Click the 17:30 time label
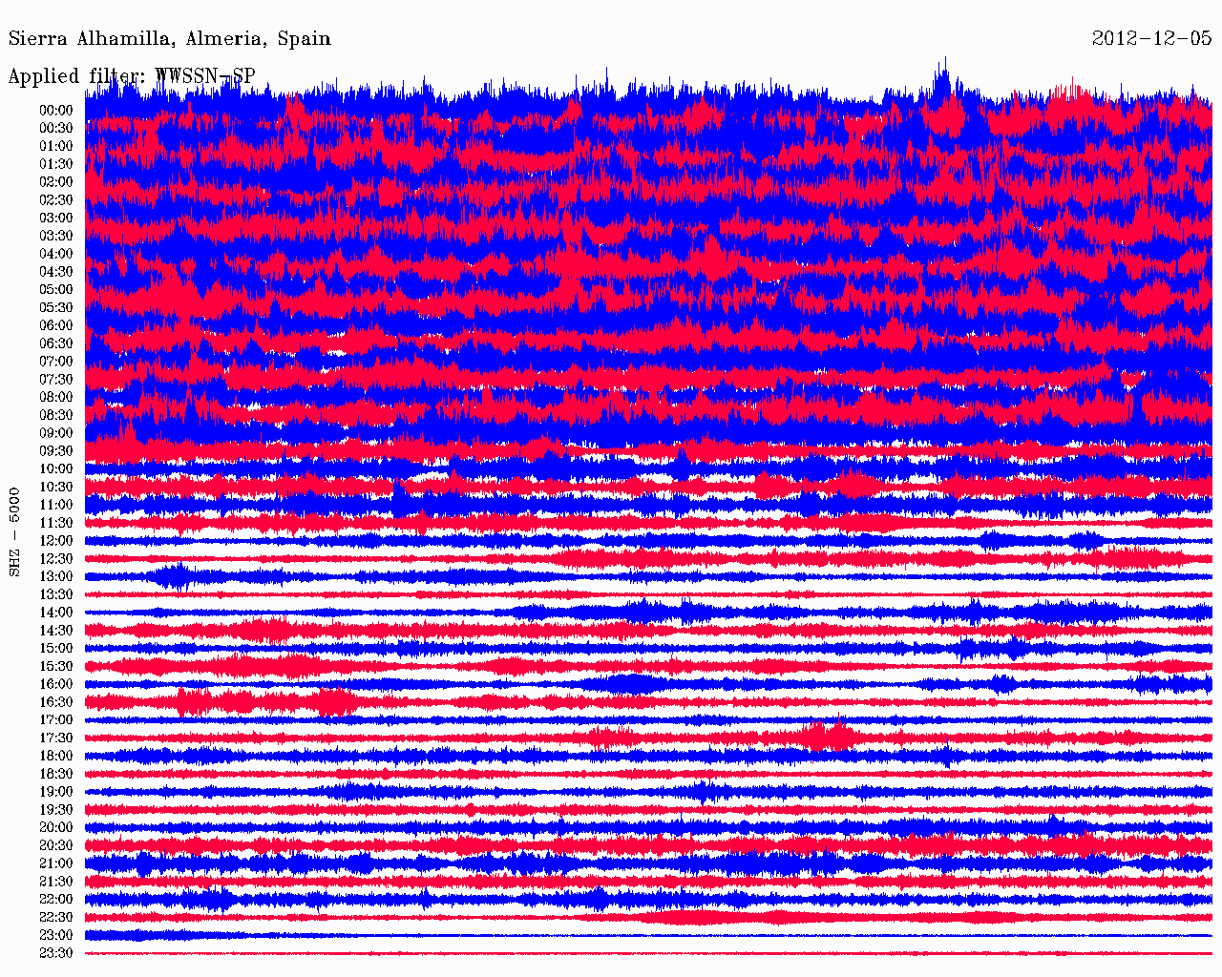1222x977 pixels. 56,738
